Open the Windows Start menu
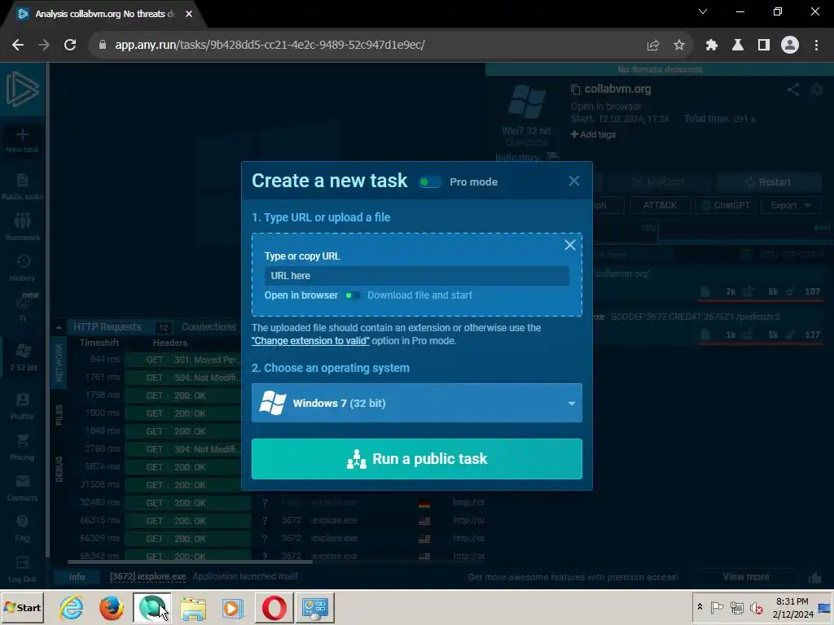Screen dimensions: 834x625 coord(22,607)
